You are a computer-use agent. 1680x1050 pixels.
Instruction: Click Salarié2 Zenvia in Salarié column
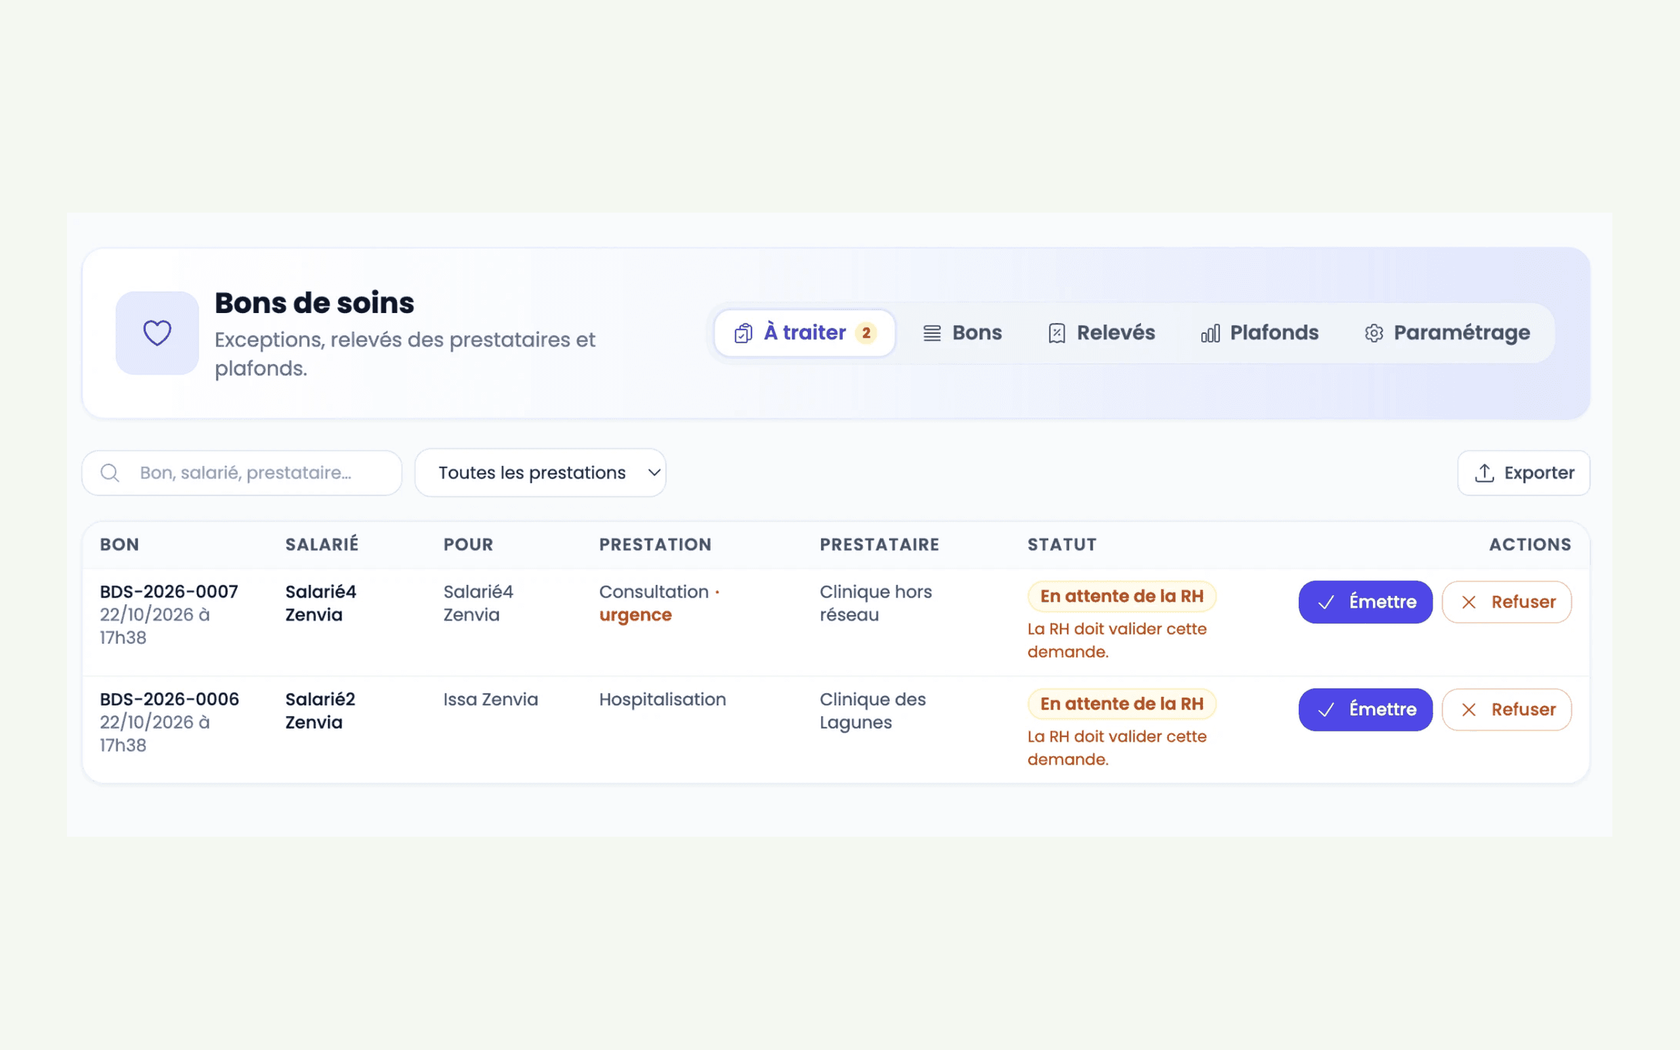click(320, 711)
